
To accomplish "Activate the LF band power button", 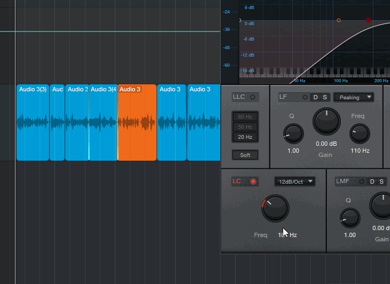I will coord(305,97).
